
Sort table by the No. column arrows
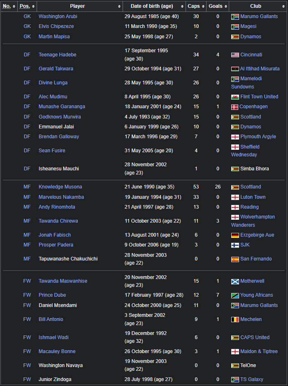(x=14, y=7)
